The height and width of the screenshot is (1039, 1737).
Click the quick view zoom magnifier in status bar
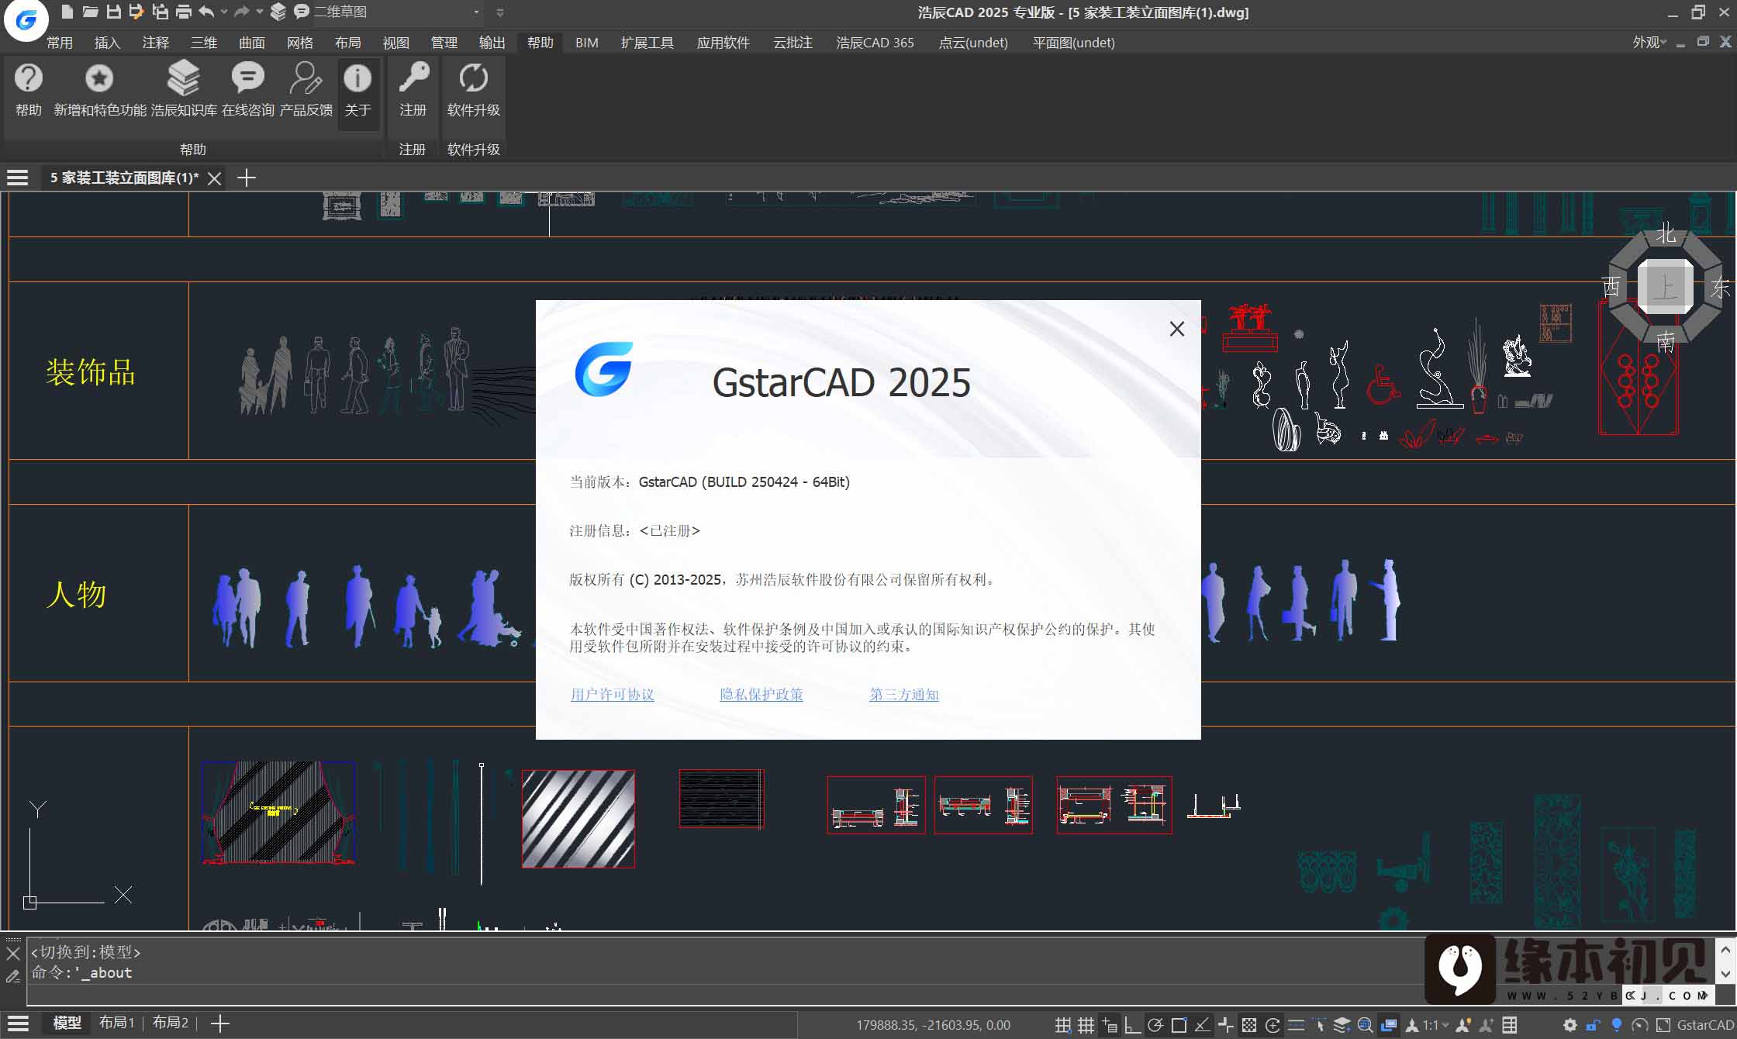[x=1365, y=1025]
